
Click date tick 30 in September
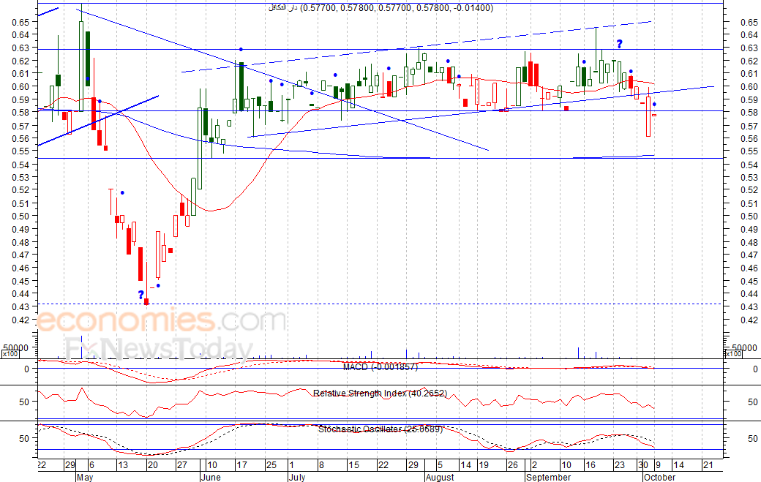point(643,465)
